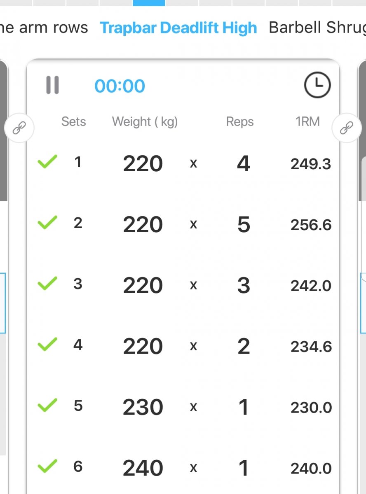This screenshot has width=366, height=494.
Task: Toggle the checkmark for set 6
Action: pyautogui.click(x=47, y=467)
